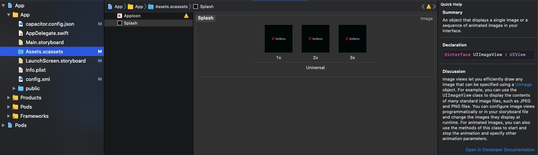Viewport: 538px width, 155px height.
Task: Expand the Pods project at the bottom
Action: click(x=3, y=125)
